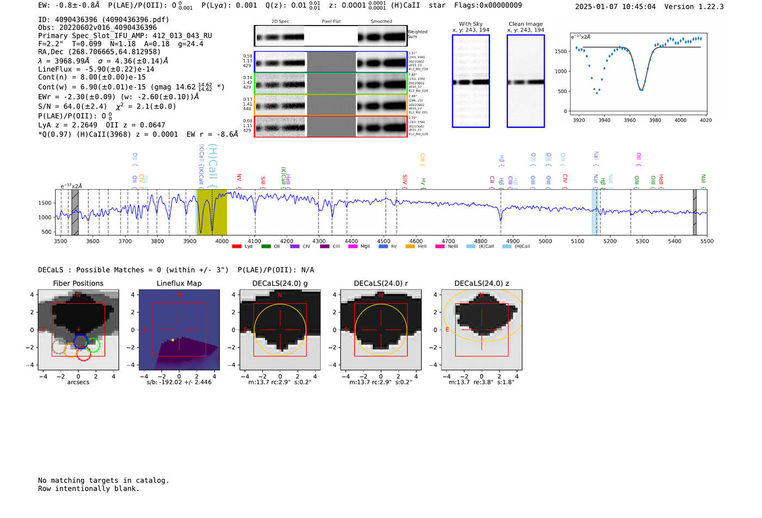Screen dimensions: 762x518
Task: Click the green-bordered 2D spectrum row
Action: [330, 84]
